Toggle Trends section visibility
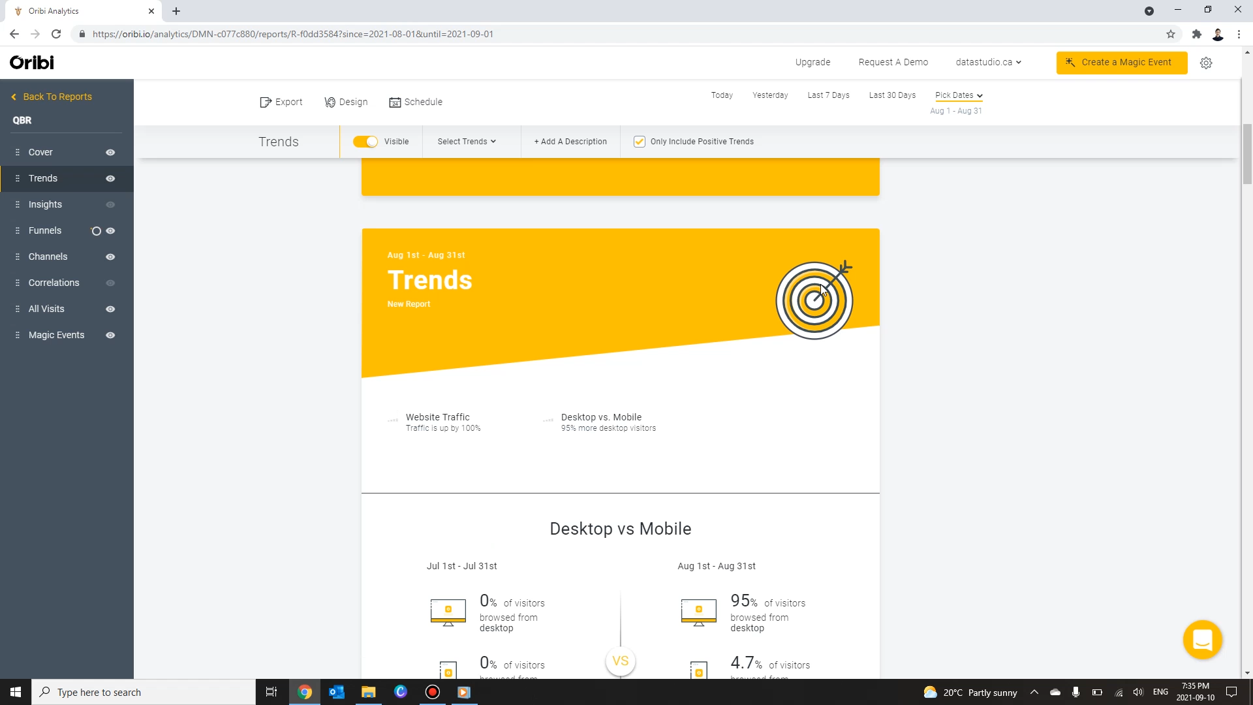The height and width of the screenshot is (705, 1253). [x=365, y=141]
